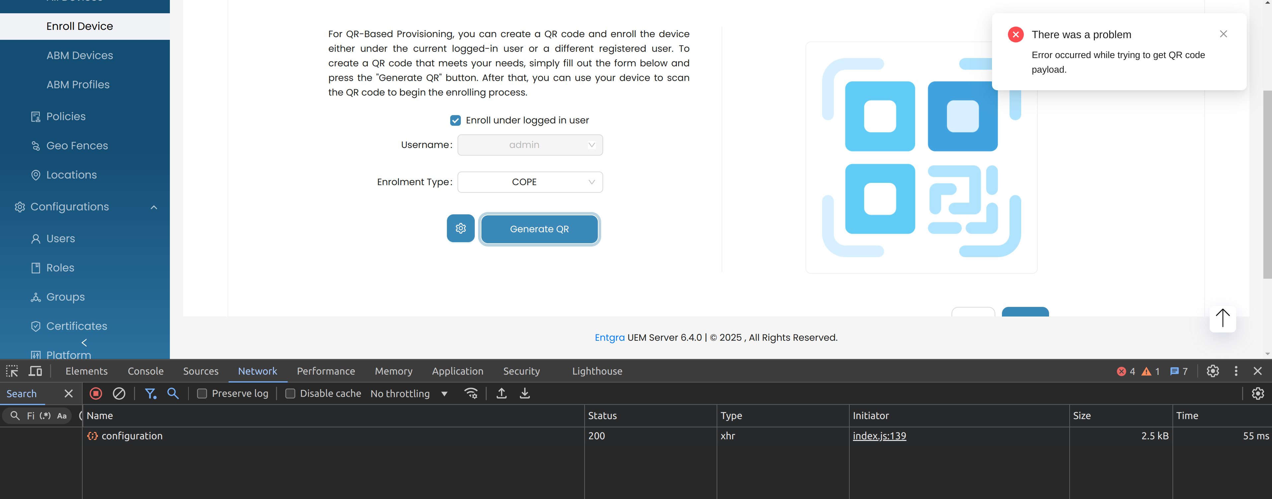Collapse the Configurations menu chevron
Viewport: 1272px width, 499px height.
tap(154, 207)
